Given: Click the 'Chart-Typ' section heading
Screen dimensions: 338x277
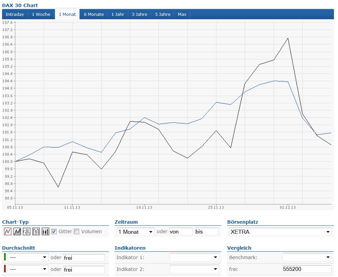Looking at the screenshot, I should point(15,222).
